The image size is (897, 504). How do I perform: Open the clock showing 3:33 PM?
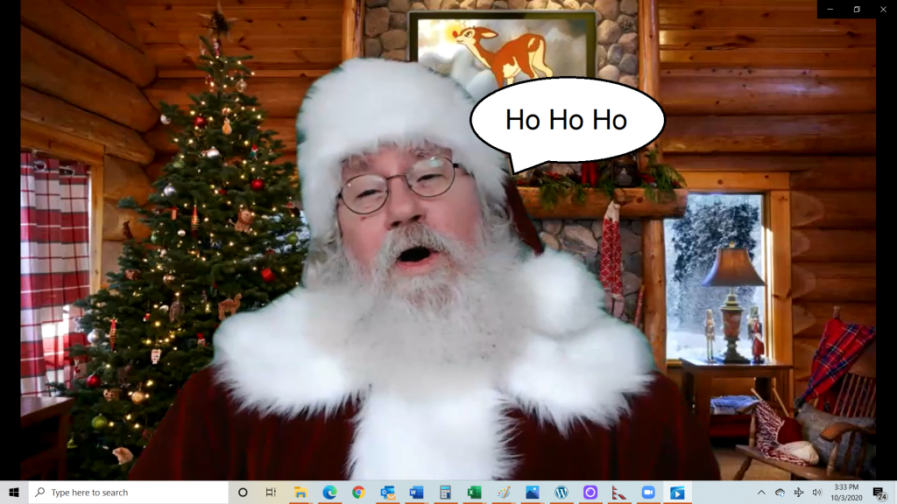[847, 493]
